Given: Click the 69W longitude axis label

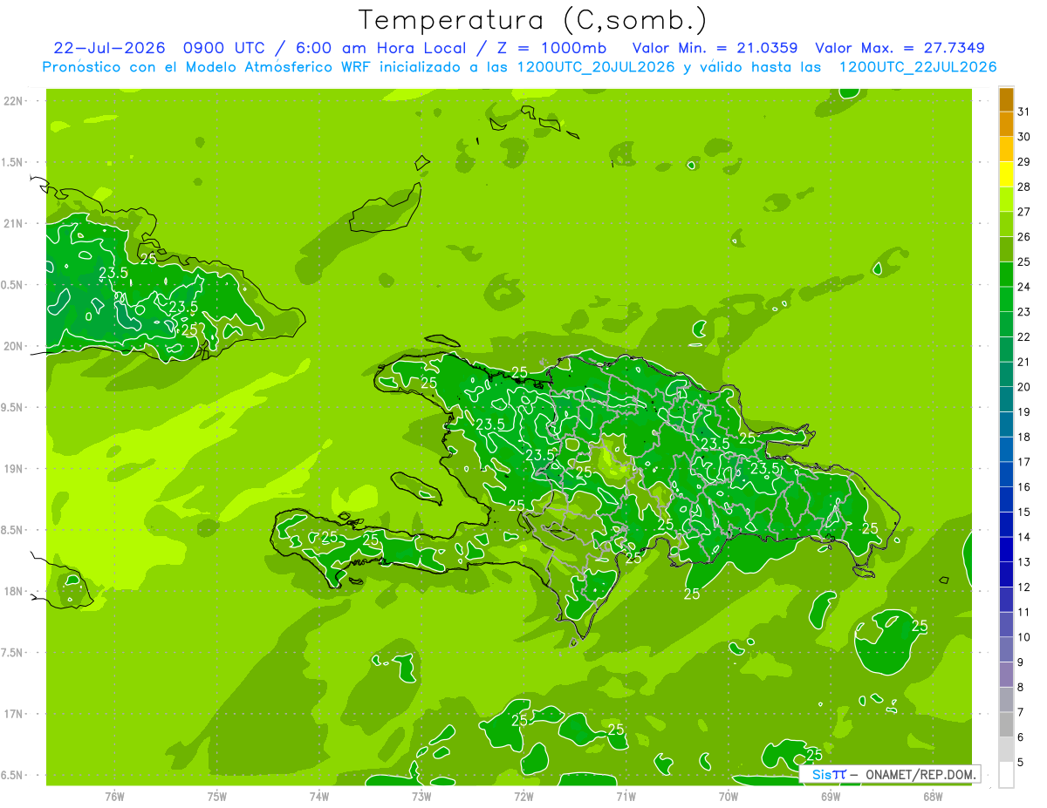Looking at the screenshot, I should point(831,796).
